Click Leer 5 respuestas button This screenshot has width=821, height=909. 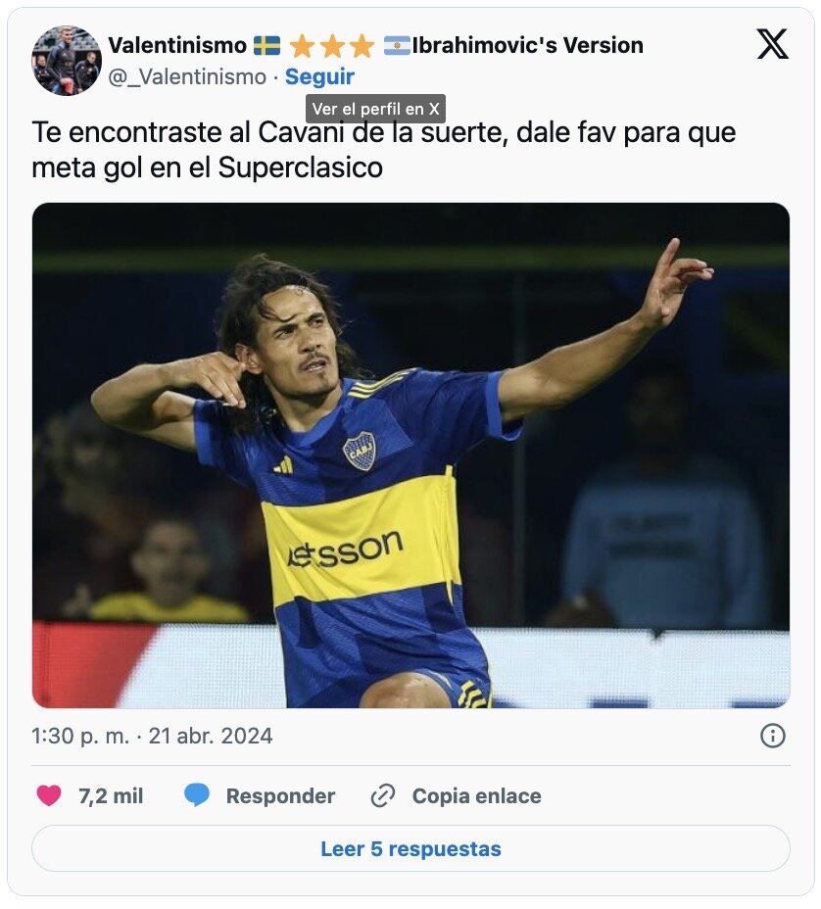410,848
